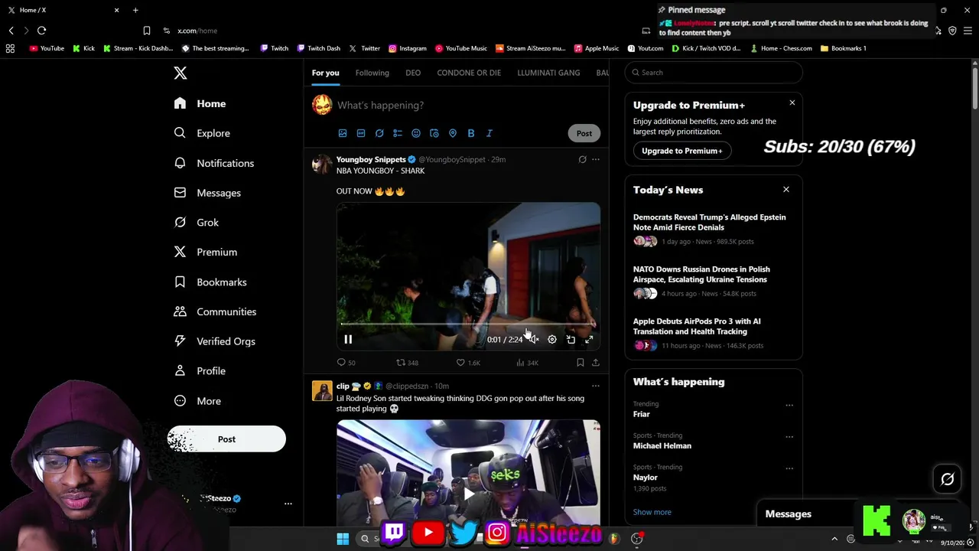Add a GIF to the post
The height and width of the screenshot is (551, 979).
click(x=361, y=133)
